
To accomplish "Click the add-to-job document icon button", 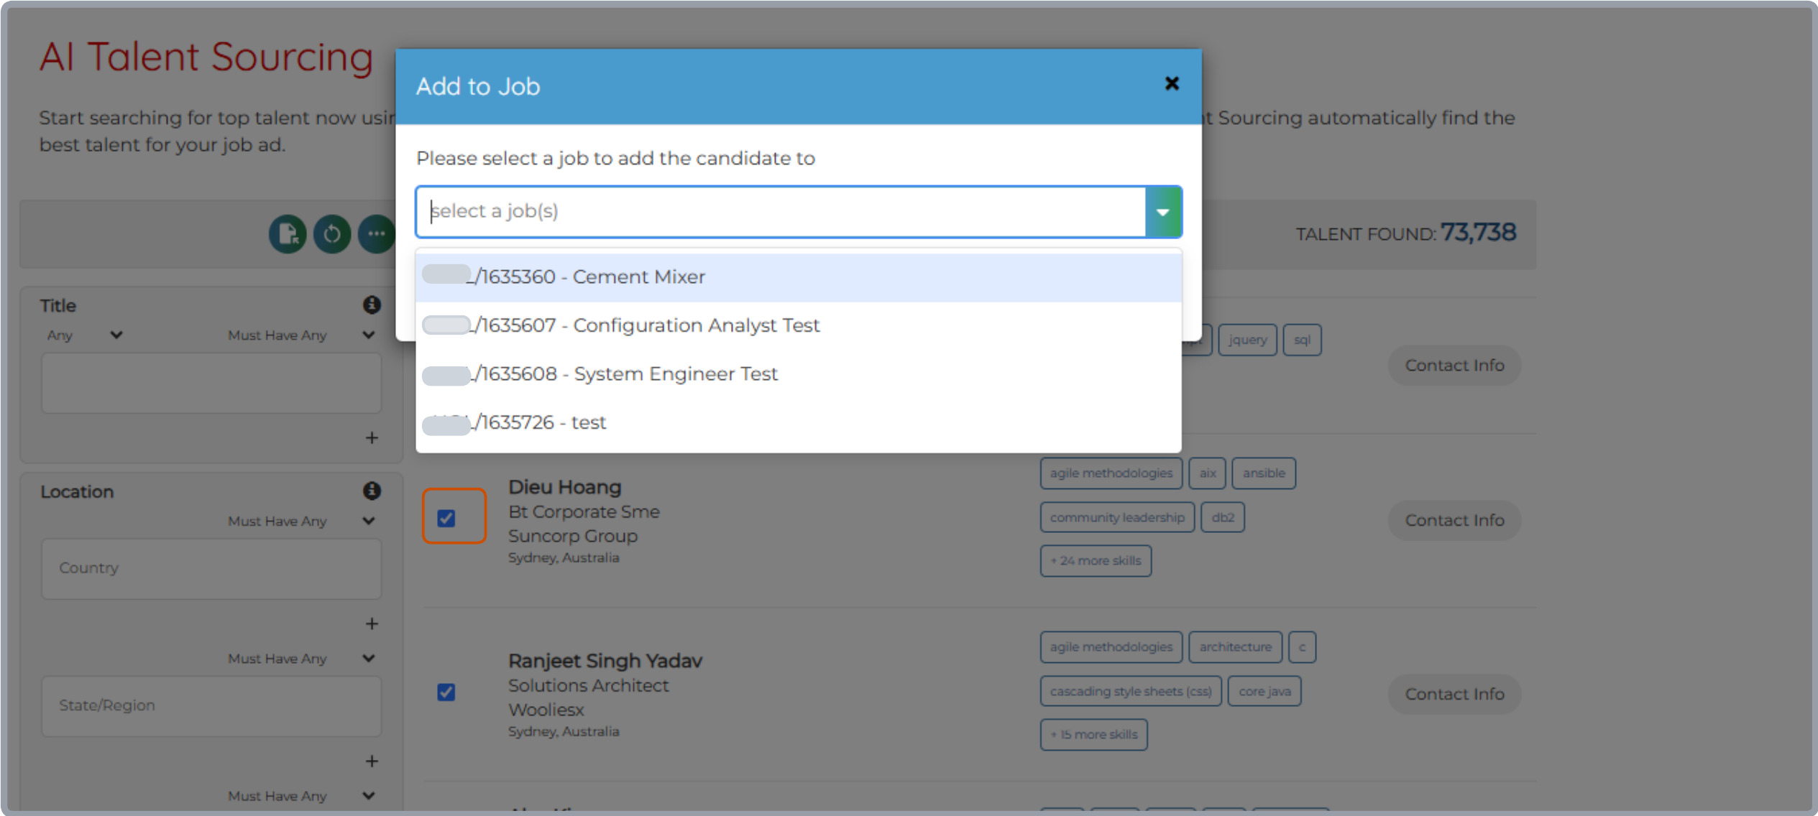I will [288, 234].
